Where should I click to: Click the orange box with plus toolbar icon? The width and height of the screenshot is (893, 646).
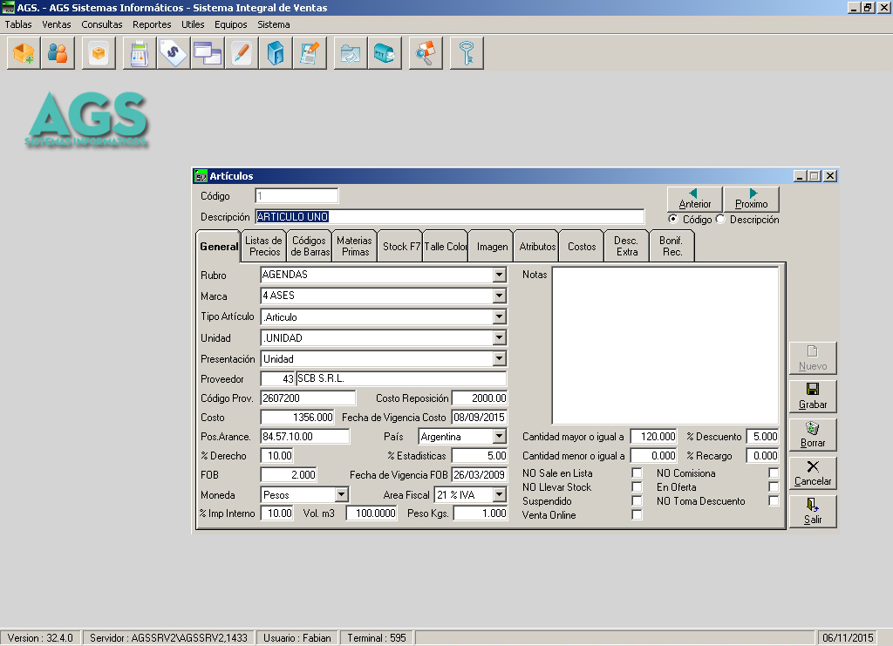click(x=24, y=53)
